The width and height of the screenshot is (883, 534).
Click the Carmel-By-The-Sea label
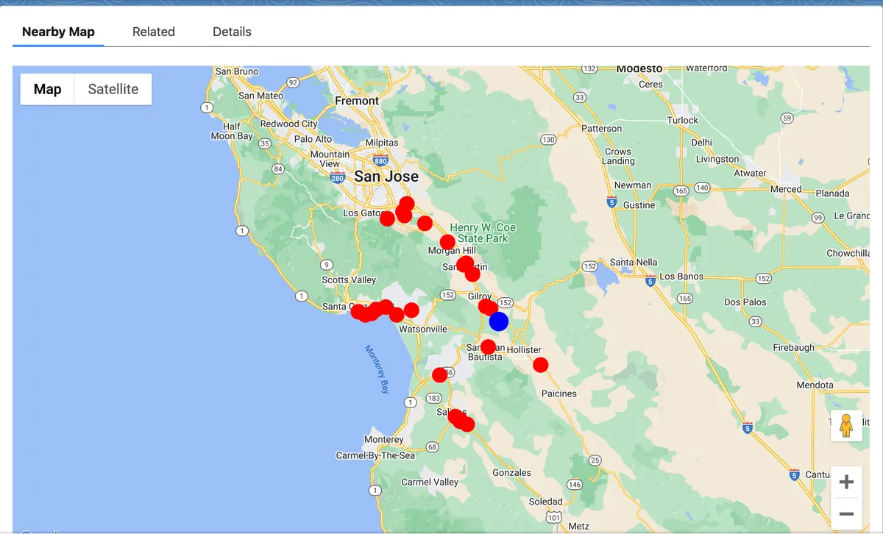(x=375, y=455)
